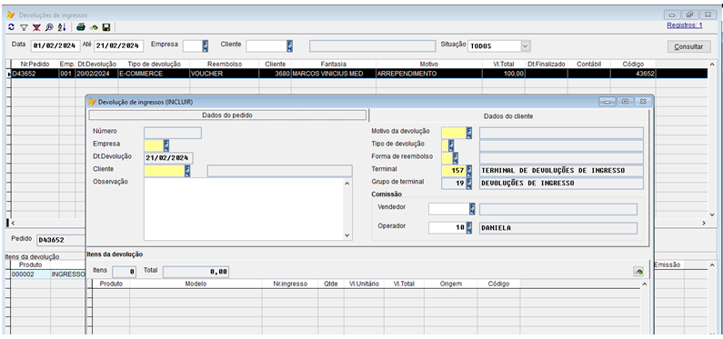
Task: Click the money icon above items grid
Action: (x=638, y=273)
